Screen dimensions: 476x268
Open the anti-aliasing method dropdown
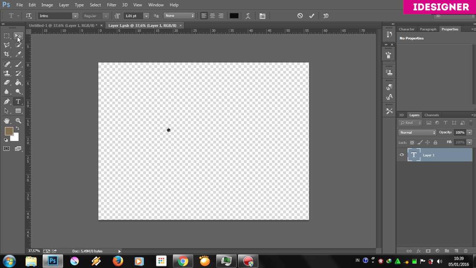[x=179, y=16]
